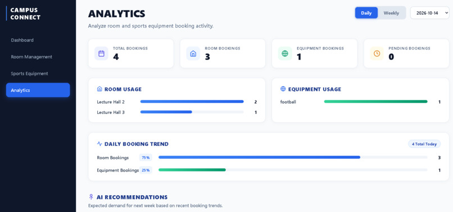Click the globe icon beside Equipment Usage heading
Viewport: 453px width, 212px height.
(x=283, y=89)
